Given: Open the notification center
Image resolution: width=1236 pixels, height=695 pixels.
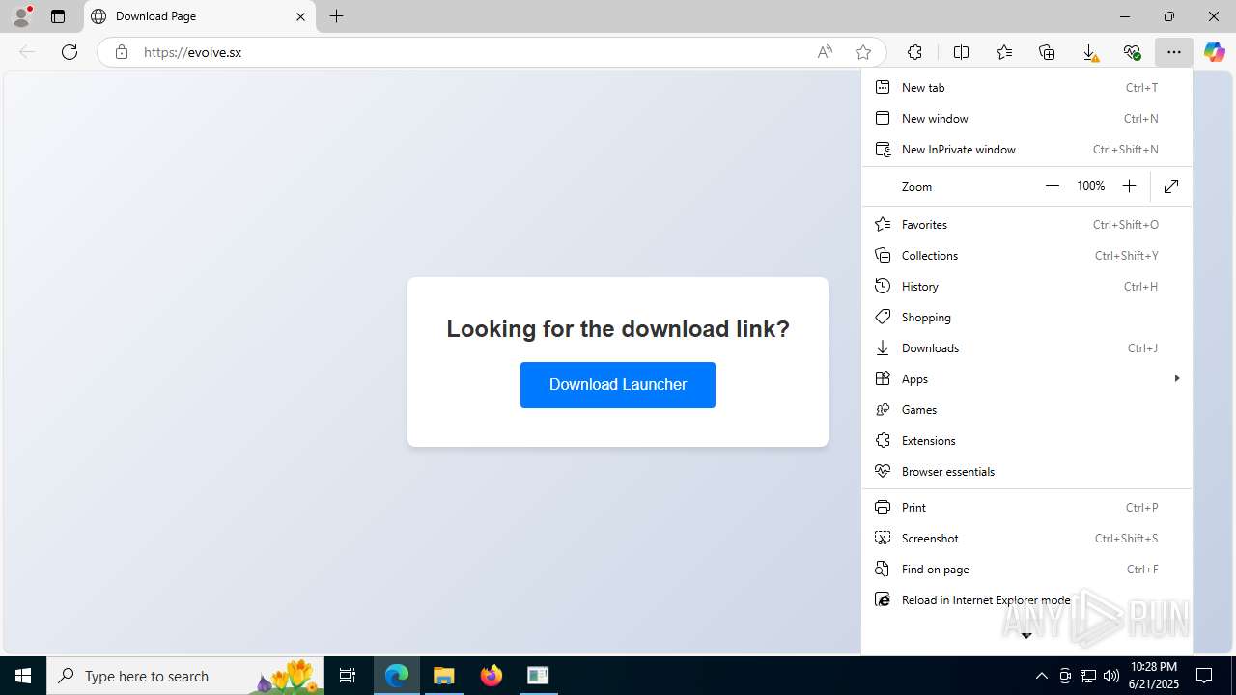Looking at the screenshot, I should 1204,676.
